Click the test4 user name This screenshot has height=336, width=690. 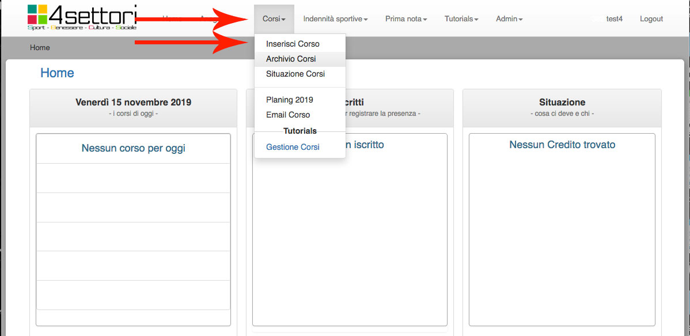[x=614, y=19]
